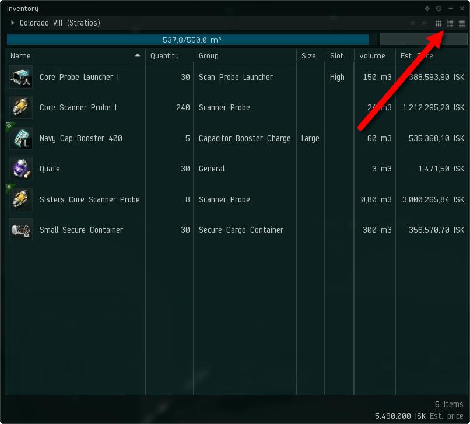
Task: Toggle the window pin icon
Action: point(427,9)
